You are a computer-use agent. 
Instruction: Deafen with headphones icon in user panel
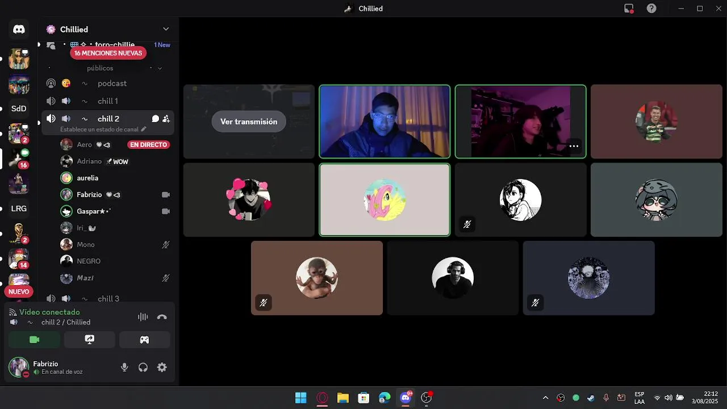point(143,368)
